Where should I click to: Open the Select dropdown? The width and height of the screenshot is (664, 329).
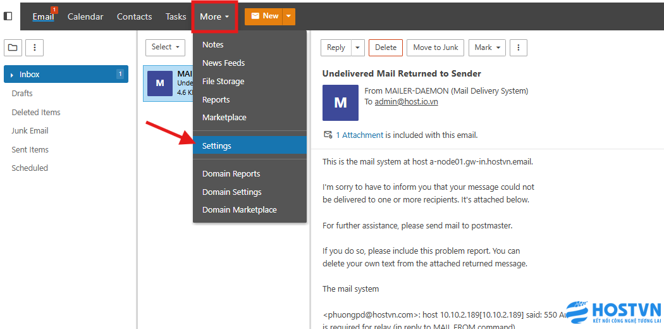click(165, 47)
